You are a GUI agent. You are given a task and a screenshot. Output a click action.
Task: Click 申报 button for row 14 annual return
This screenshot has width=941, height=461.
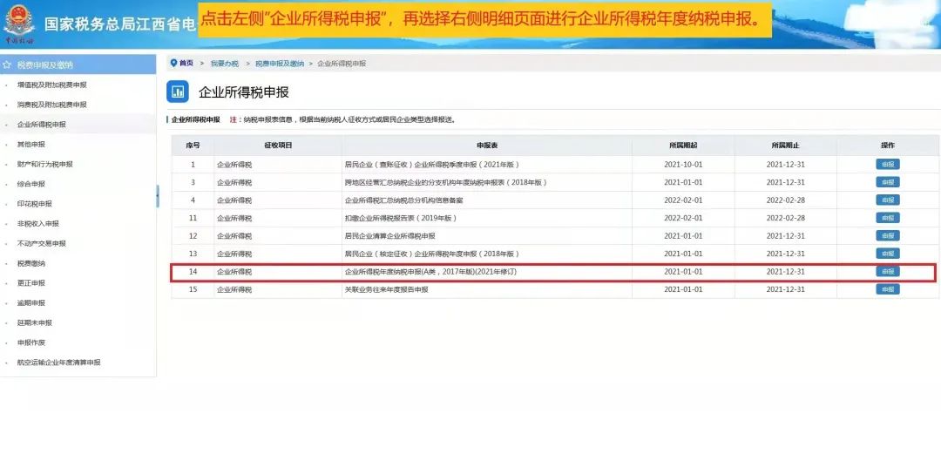(887, 272)
